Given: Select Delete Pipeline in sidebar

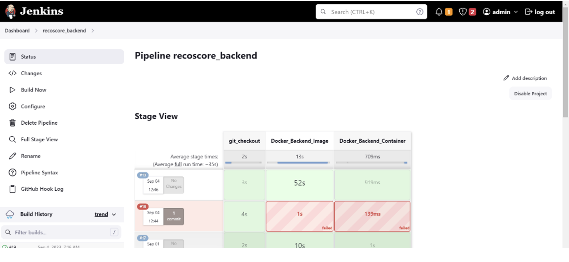Looking at the screenshot, I should coord(64,123).
